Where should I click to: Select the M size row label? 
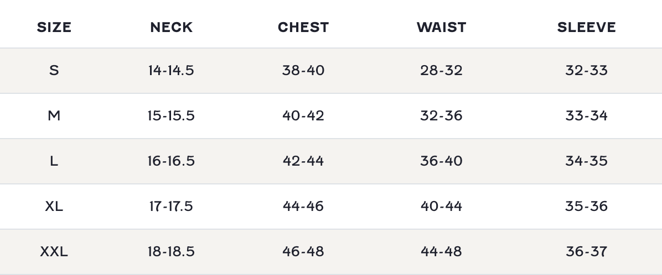click(x=54, y=116)
